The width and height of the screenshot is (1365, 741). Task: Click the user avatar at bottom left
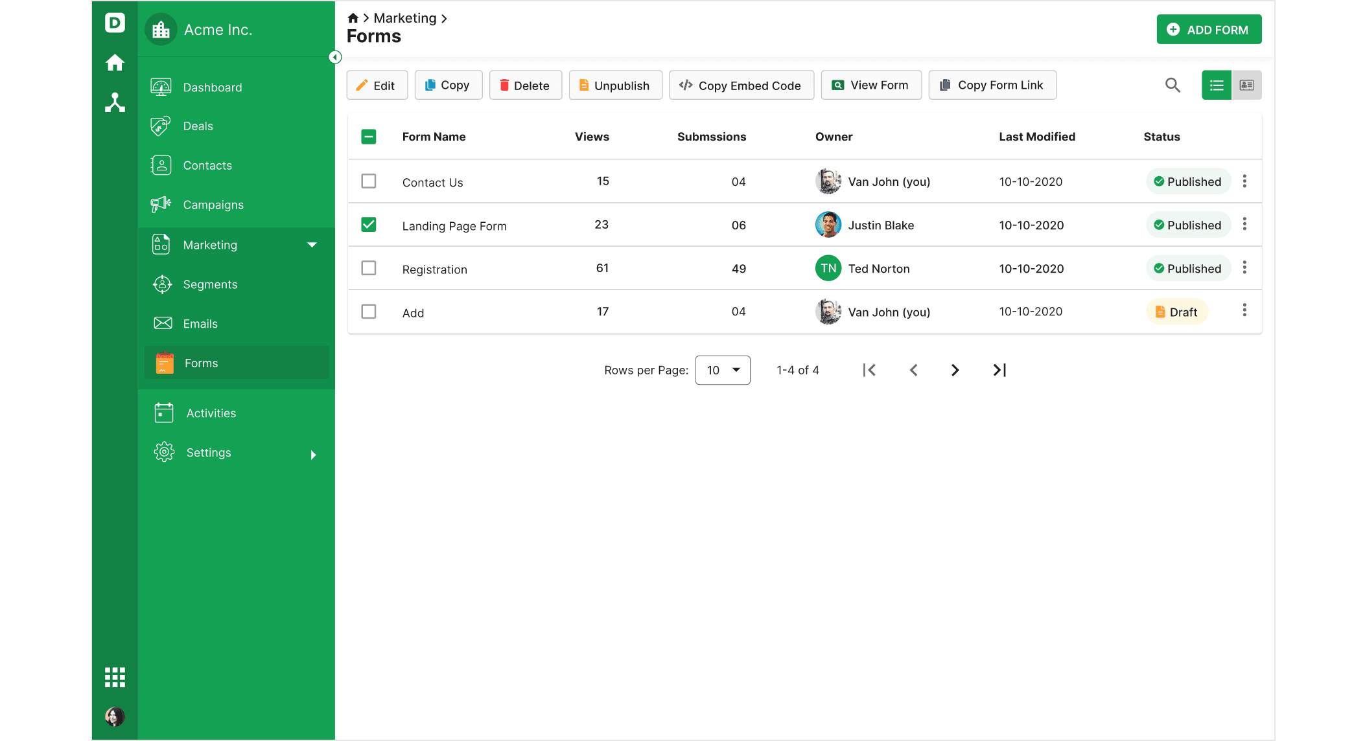115,716
